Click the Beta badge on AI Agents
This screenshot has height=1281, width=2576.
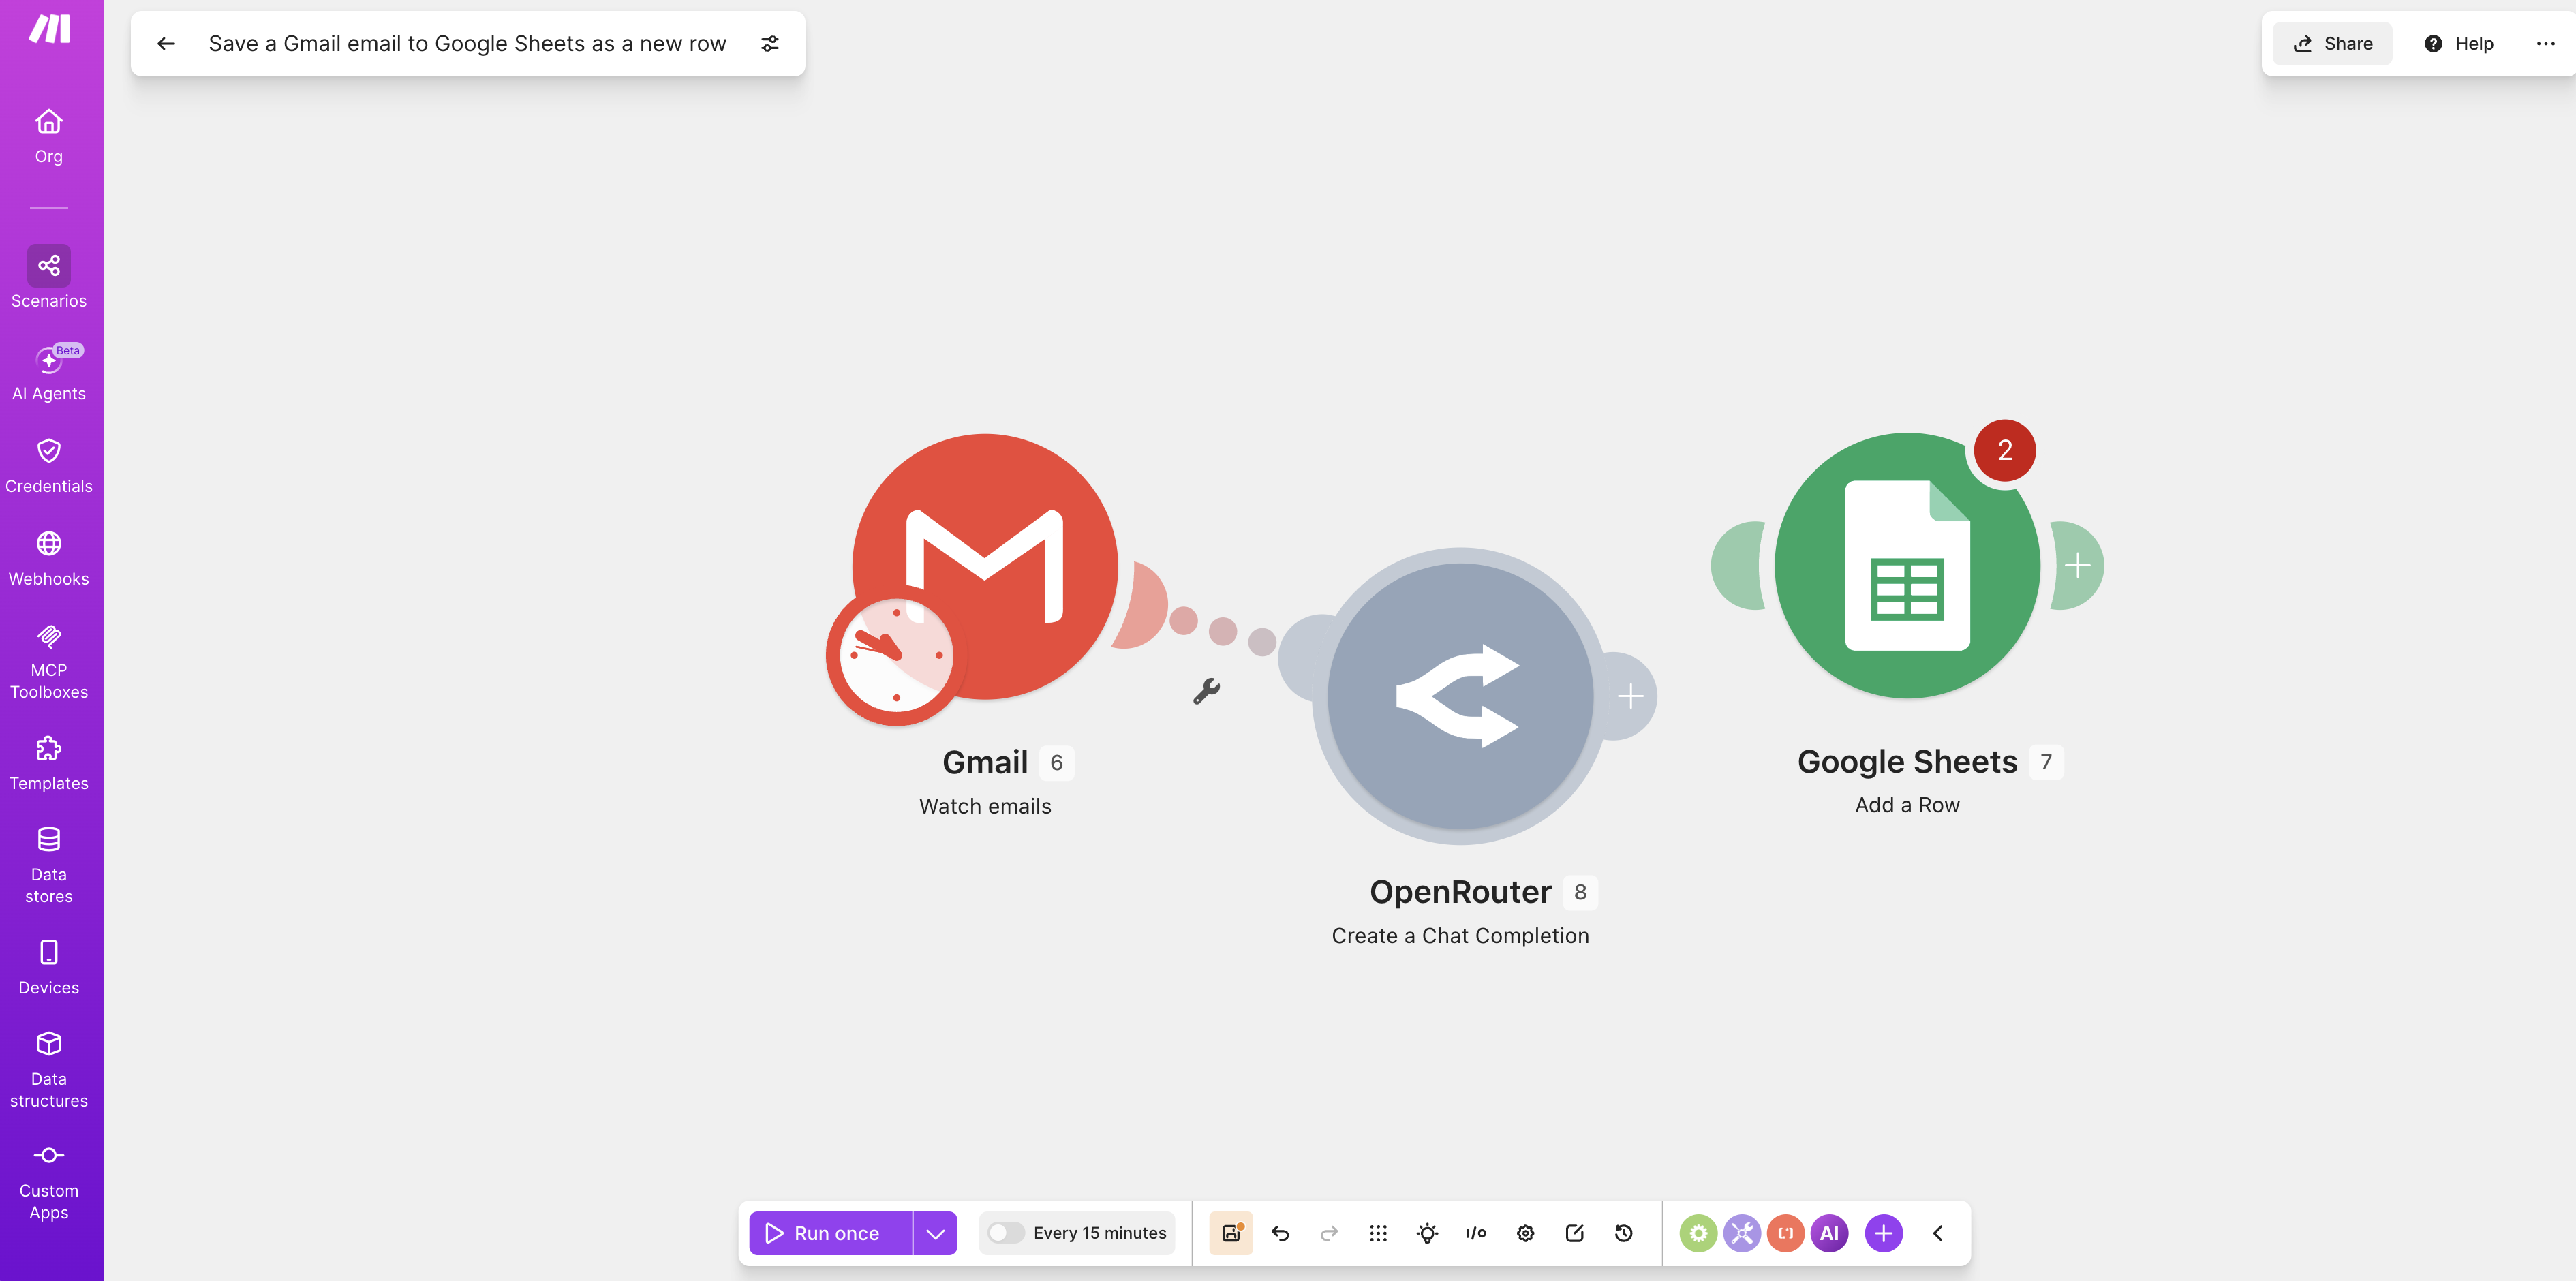68,350
